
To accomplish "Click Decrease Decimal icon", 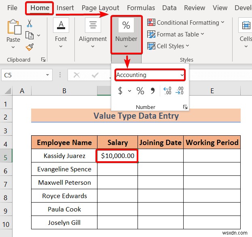I will 180,91.
